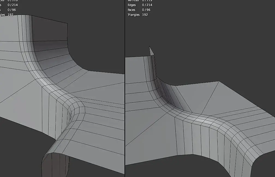Image resolution: width=275 pixels, height=177 pixels.
Task: Click the 0/96 faces count in left viewport
Action: [12, 10]
